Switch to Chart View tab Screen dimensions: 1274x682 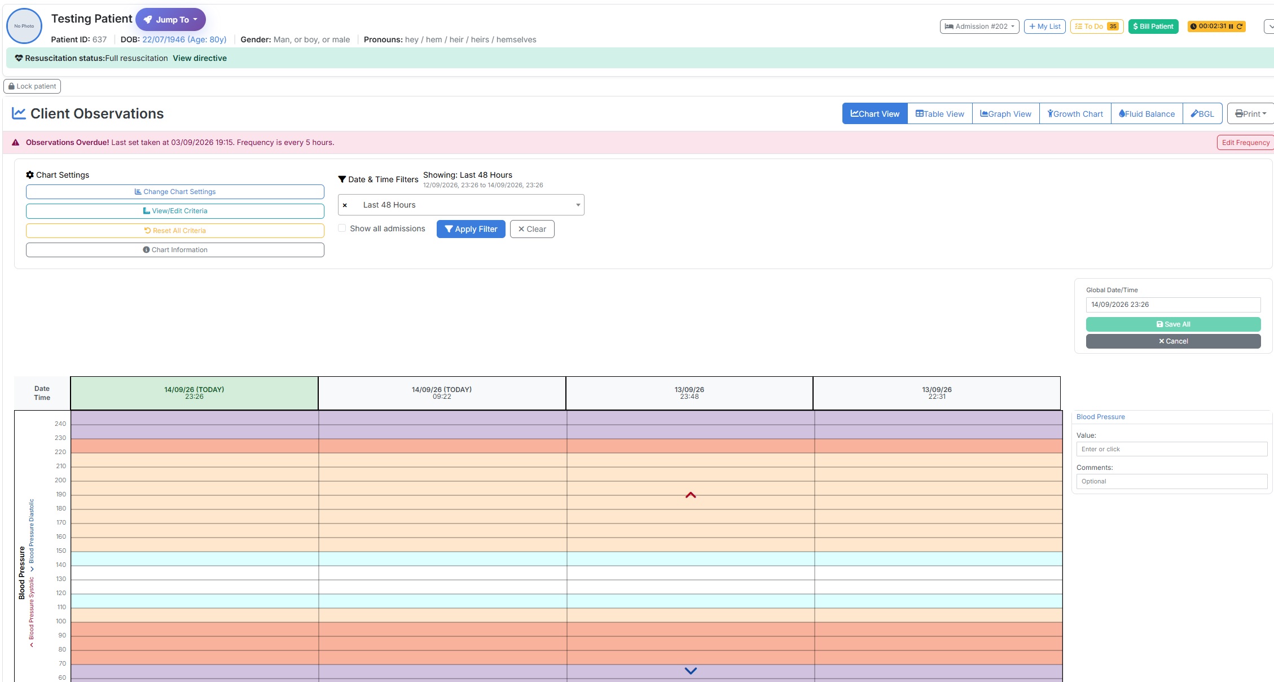click(875, 113)
